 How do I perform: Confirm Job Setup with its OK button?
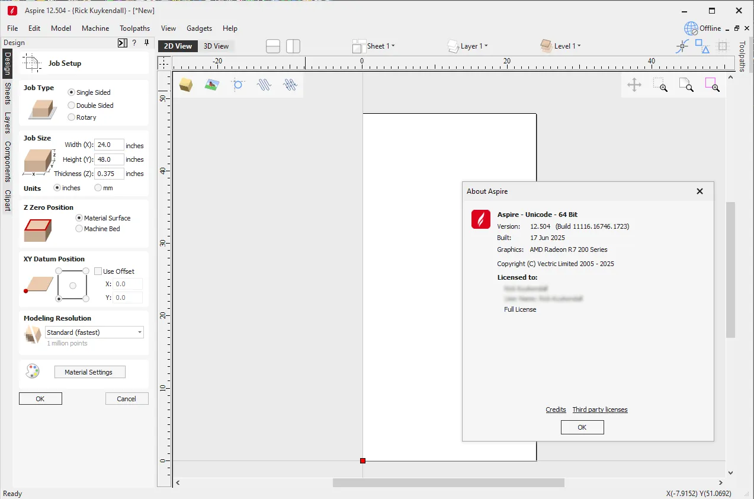click(40, 399)
